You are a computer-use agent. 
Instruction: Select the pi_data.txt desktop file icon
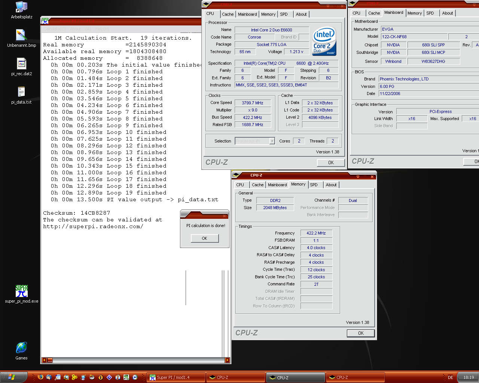(x=21, y=95)
